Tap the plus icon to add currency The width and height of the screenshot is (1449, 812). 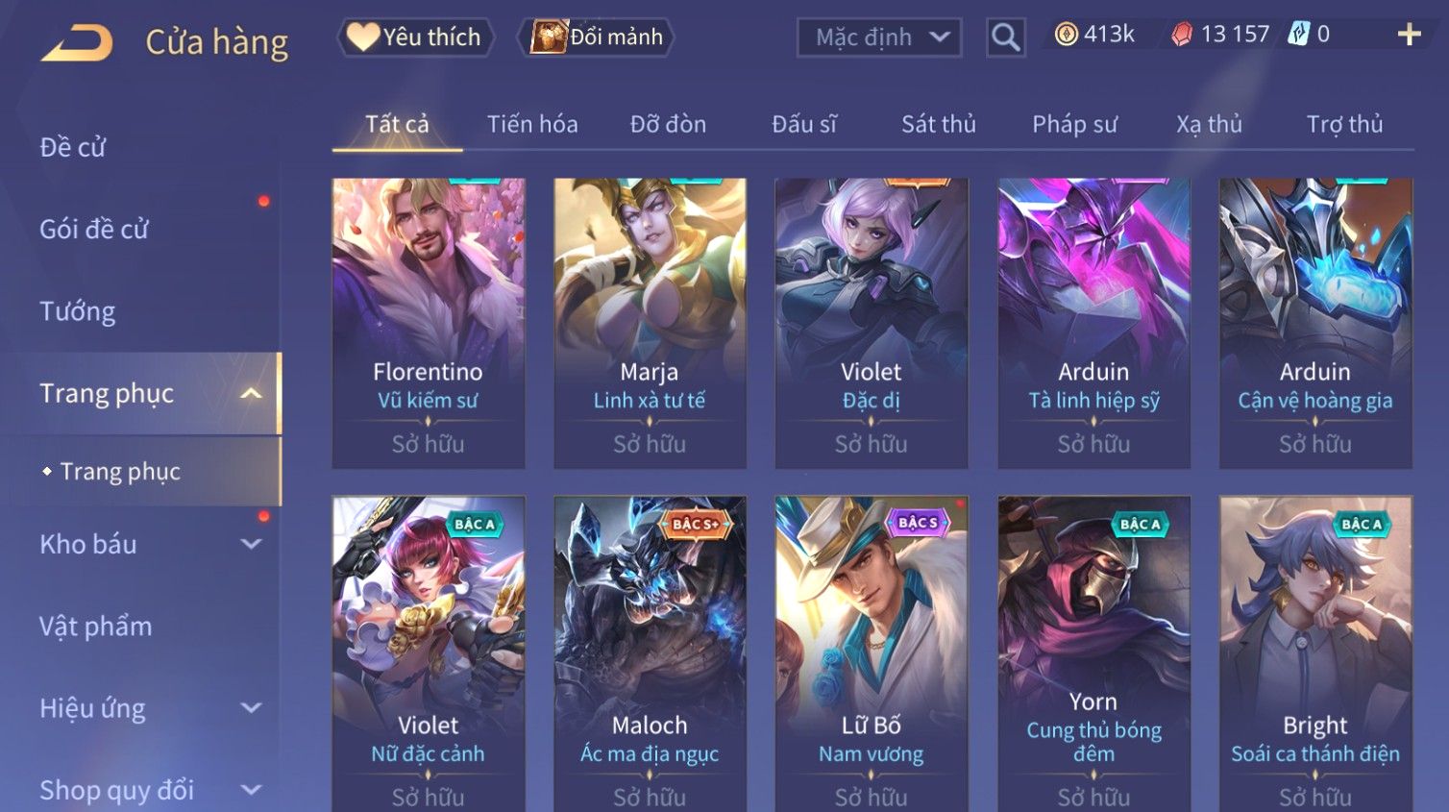[1409, 35]
